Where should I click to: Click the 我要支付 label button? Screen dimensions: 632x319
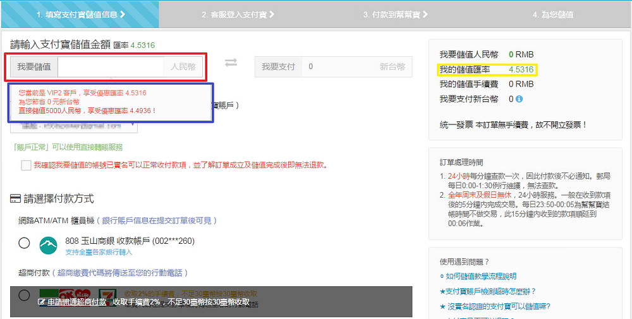[279, 66]
